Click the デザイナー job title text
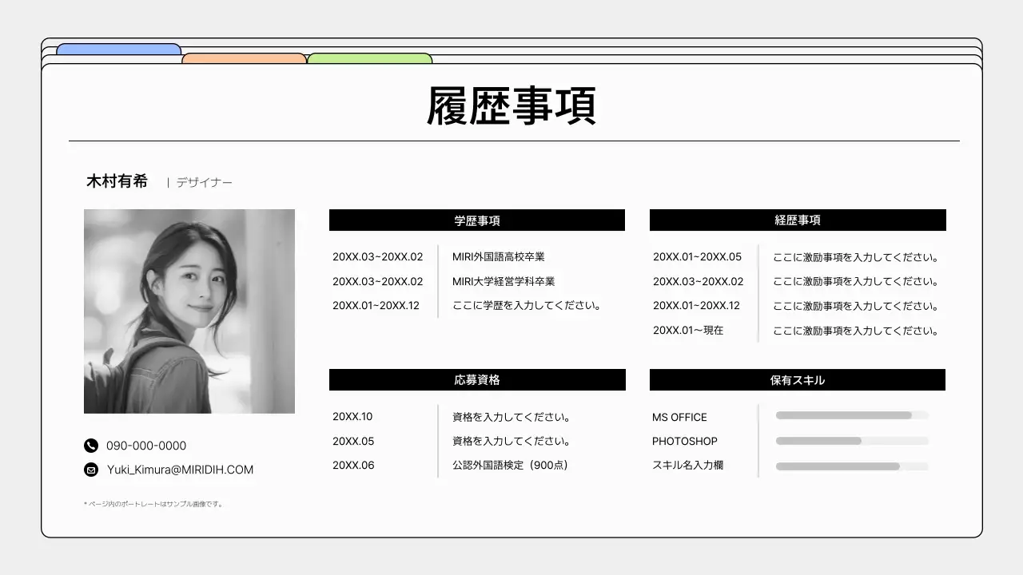The image size is (1023, 575). click(x=205, y=183)
